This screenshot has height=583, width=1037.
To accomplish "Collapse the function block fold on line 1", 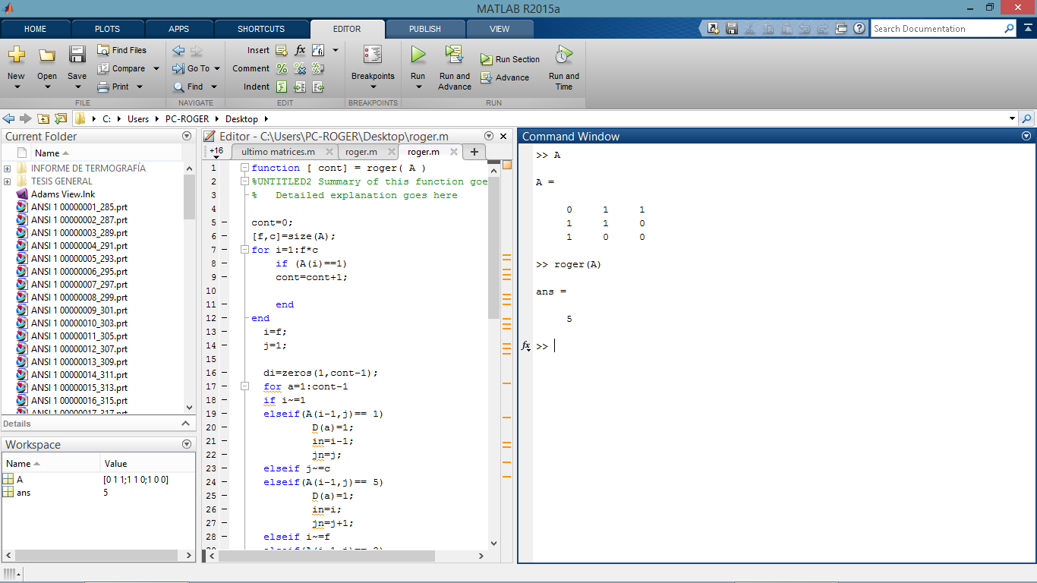I will pyautogui.click(x=244, y=168).
